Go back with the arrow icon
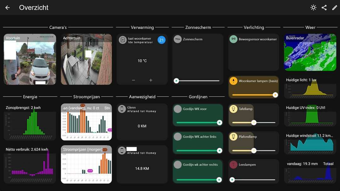This screenshot has height=191, width=340. pyautogui.click(x=8, y=8)
